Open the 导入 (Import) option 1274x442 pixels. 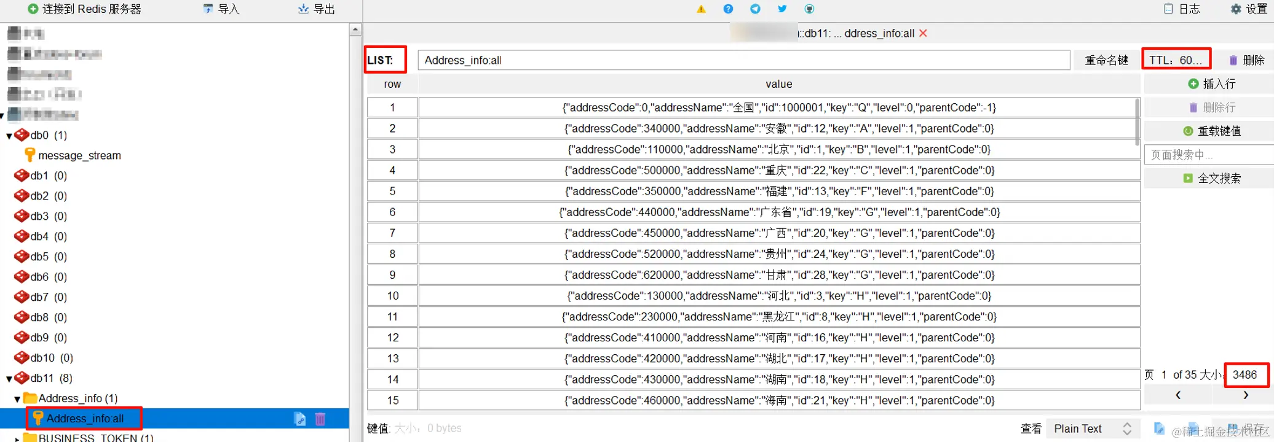(221, 9)
